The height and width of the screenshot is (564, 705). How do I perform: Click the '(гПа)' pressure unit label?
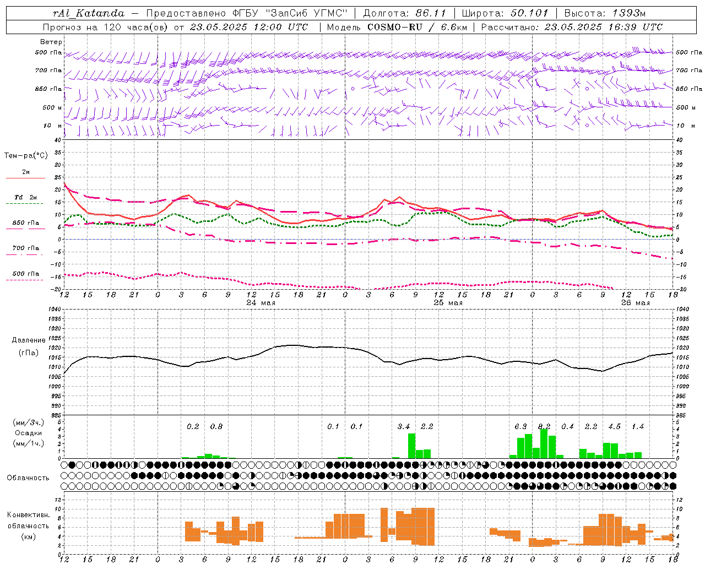click(28, 353)
